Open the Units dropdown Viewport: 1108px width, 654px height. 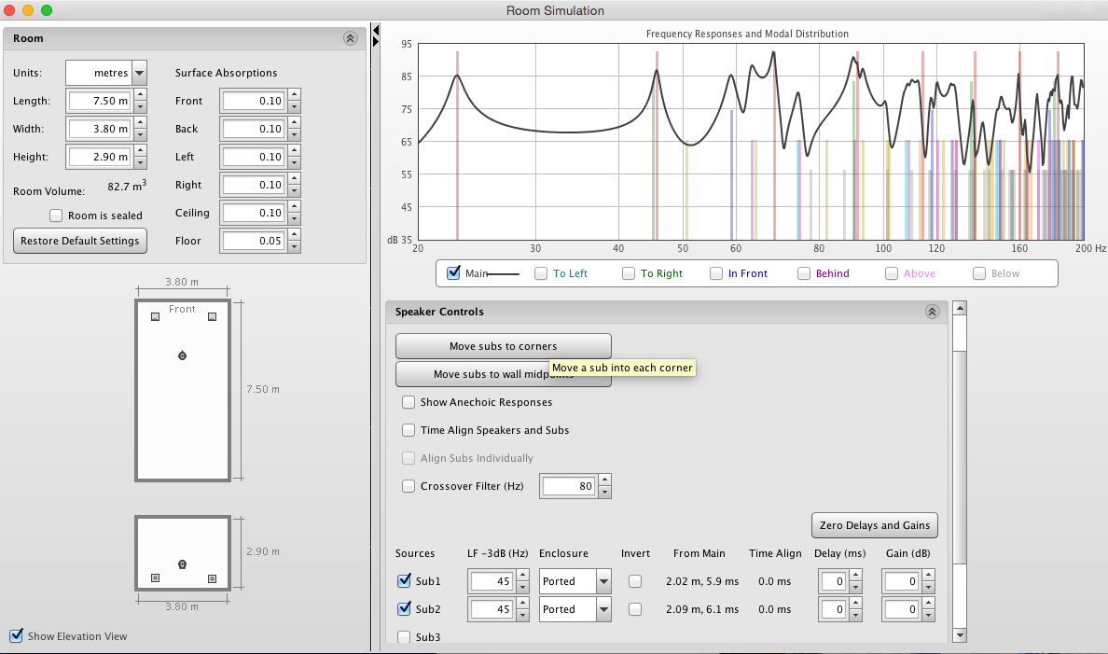pyautogui.click(x=139, y=73)
